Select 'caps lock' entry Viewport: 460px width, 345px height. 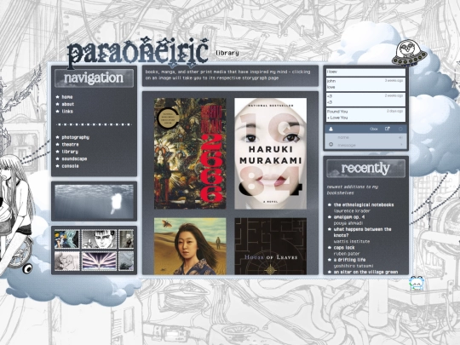(x=344, y=248)
